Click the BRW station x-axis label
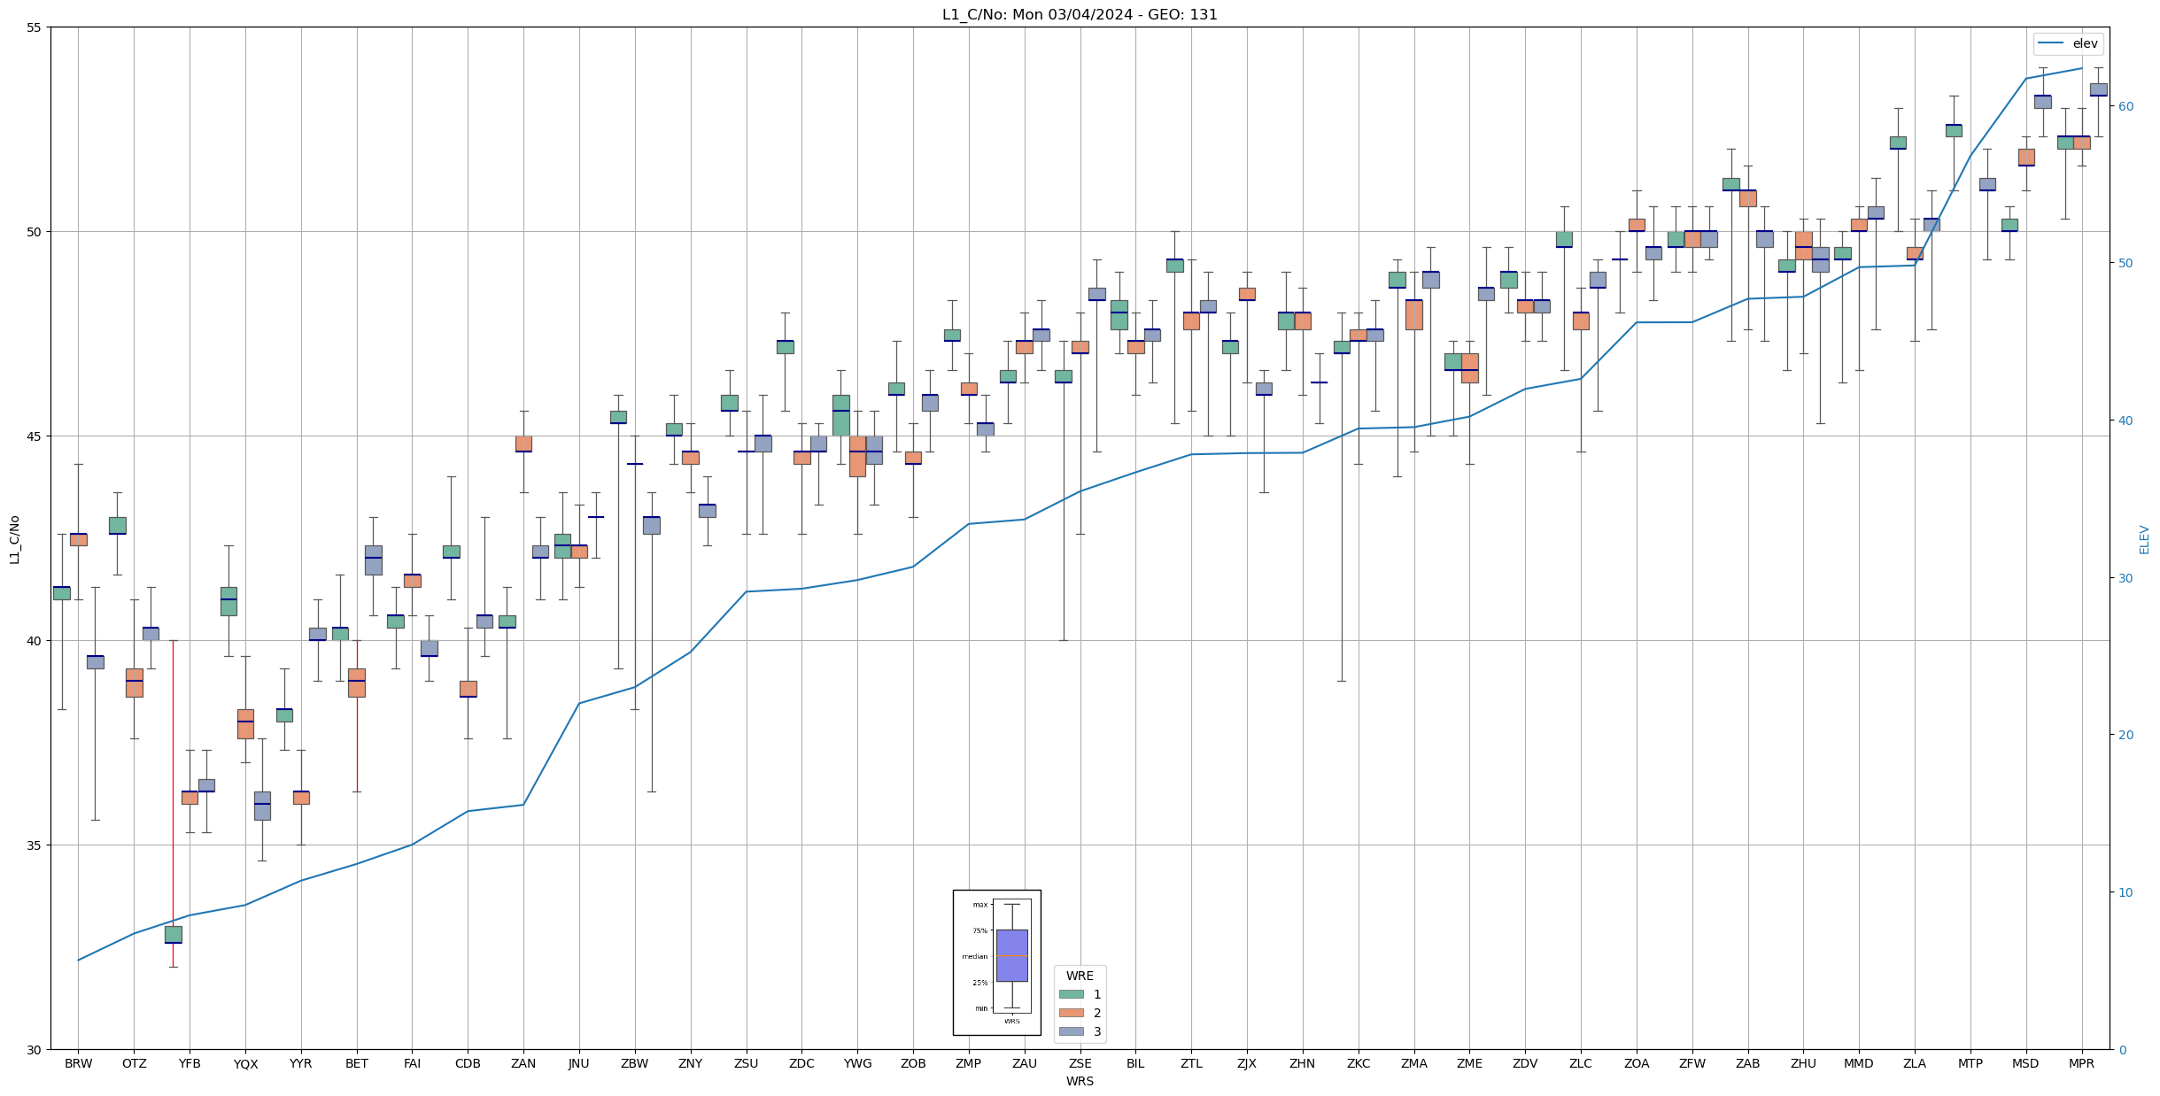Viewport: 2160px width, 1096px height. tap(78, 1063)
